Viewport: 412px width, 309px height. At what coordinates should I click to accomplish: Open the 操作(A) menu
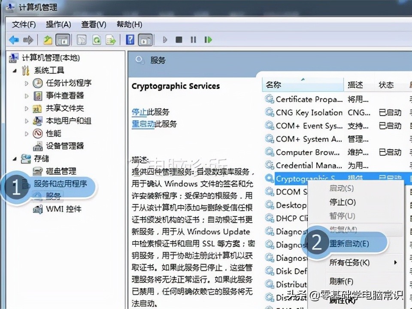pos(58,24)
